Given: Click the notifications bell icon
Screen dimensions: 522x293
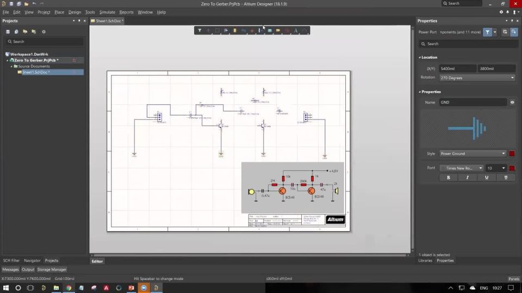Looking at the screenshot, I should (x=508, y=12).
